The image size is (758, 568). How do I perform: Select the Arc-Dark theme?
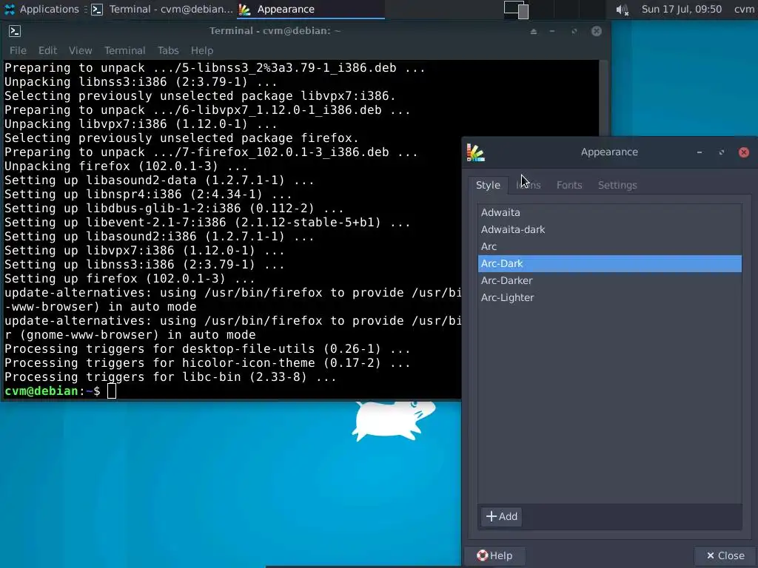tap(610, 264)
